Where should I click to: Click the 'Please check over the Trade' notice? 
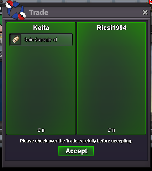(76, 141)
